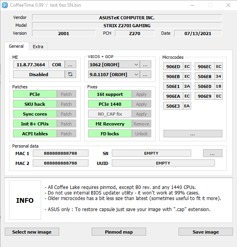Click Apply button for PCIe 1440
The width and height of the screenshot is (237, 247).
tap(141, 104)
